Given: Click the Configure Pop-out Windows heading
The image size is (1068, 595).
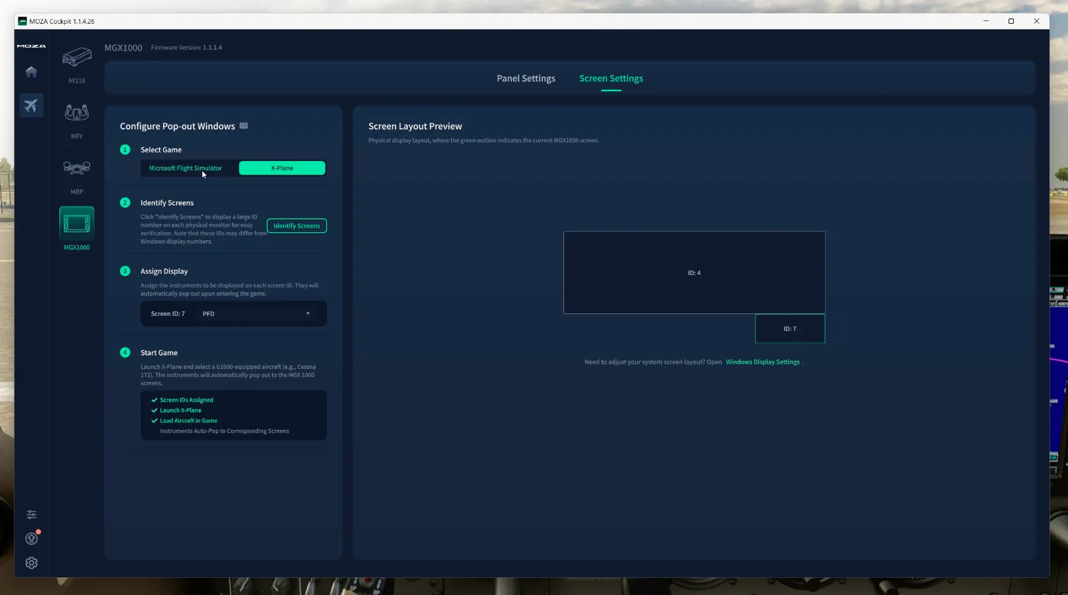Looking at the screenshot, I should pos(177,126).
